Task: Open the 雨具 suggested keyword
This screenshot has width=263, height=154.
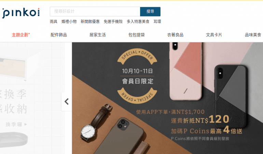Action: point(54,22)
